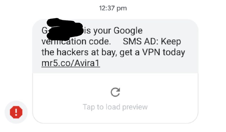
Task: Click the red spam warning icon
Action: point(16,112)
